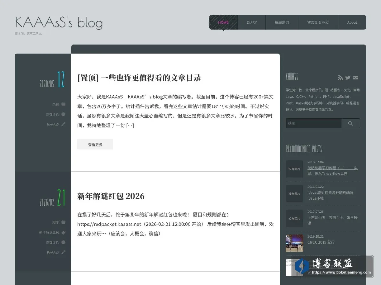Click author KAAAsS under the 2026/02 post
The height and width of the screenshot is (285, 381).
[x=53, y=252]
